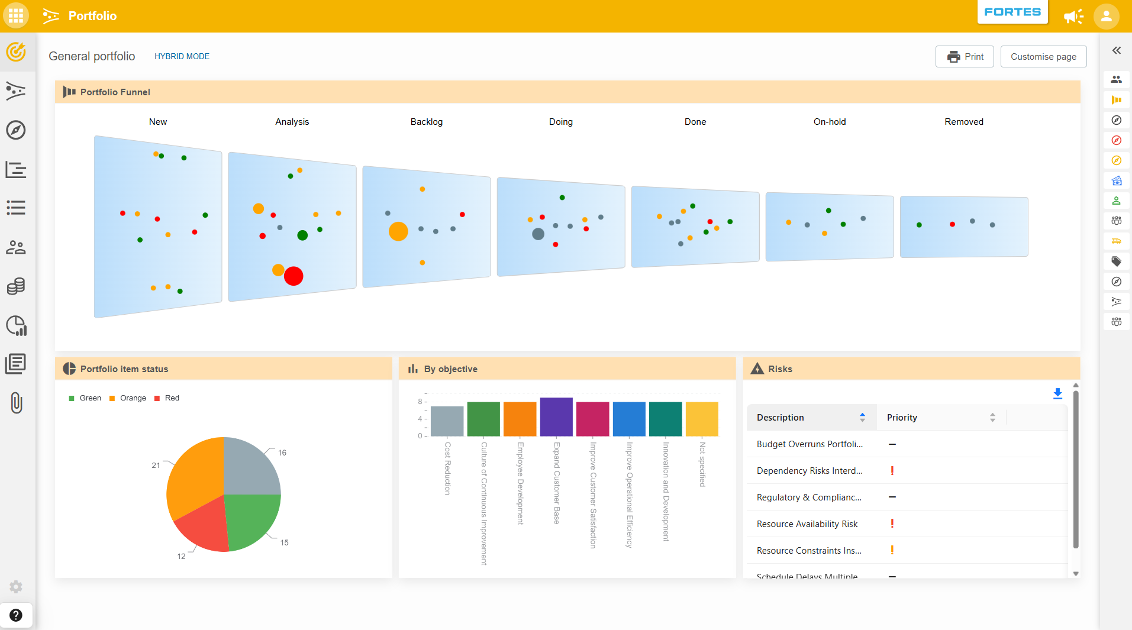Select the Done funnel stage label
Screen dimensions: 1132x630
695,122
